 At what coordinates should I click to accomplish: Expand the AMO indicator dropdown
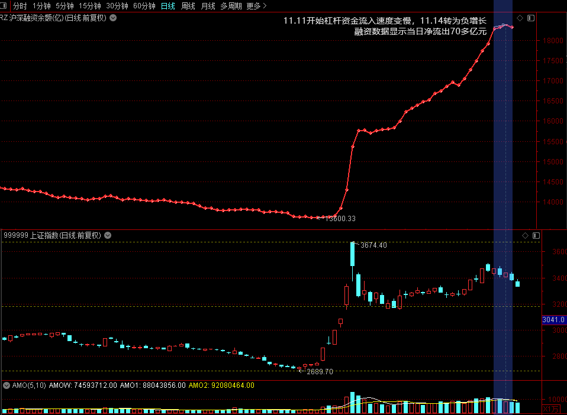(x=7, y=385)
